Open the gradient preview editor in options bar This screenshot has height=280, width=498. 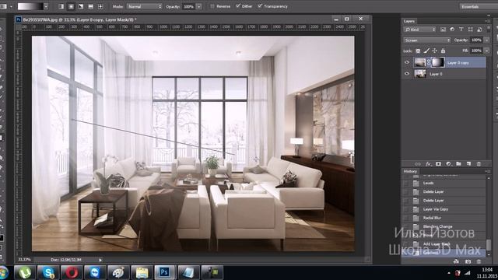click(30, 6)
